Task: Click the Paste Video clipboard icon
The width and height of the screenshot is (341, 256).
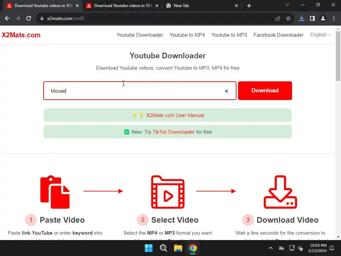Action: (x=55, y=192)
